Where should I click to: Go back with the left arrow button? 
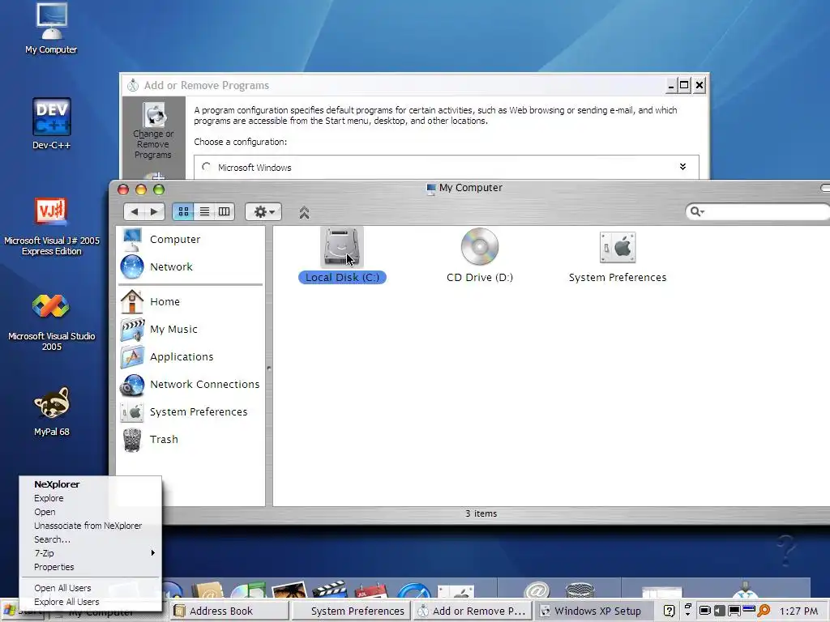pyautogui.click(x=135, y=212)
